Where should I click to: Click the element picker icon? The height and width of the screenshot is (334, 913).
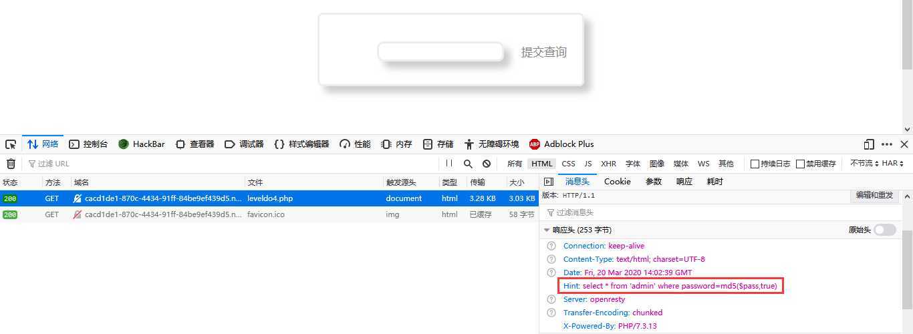click(x=11, y=144)
